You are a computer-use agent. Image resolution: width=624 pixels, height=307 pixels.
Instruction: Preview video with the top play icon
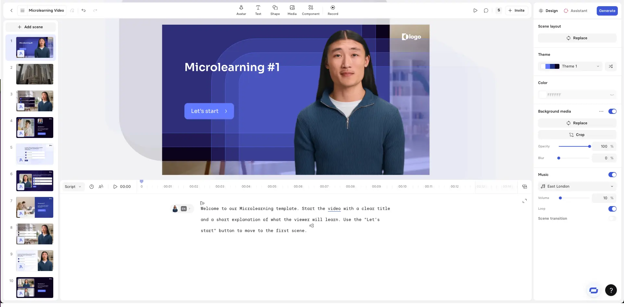pyautogui.click(x=475, y=10)
